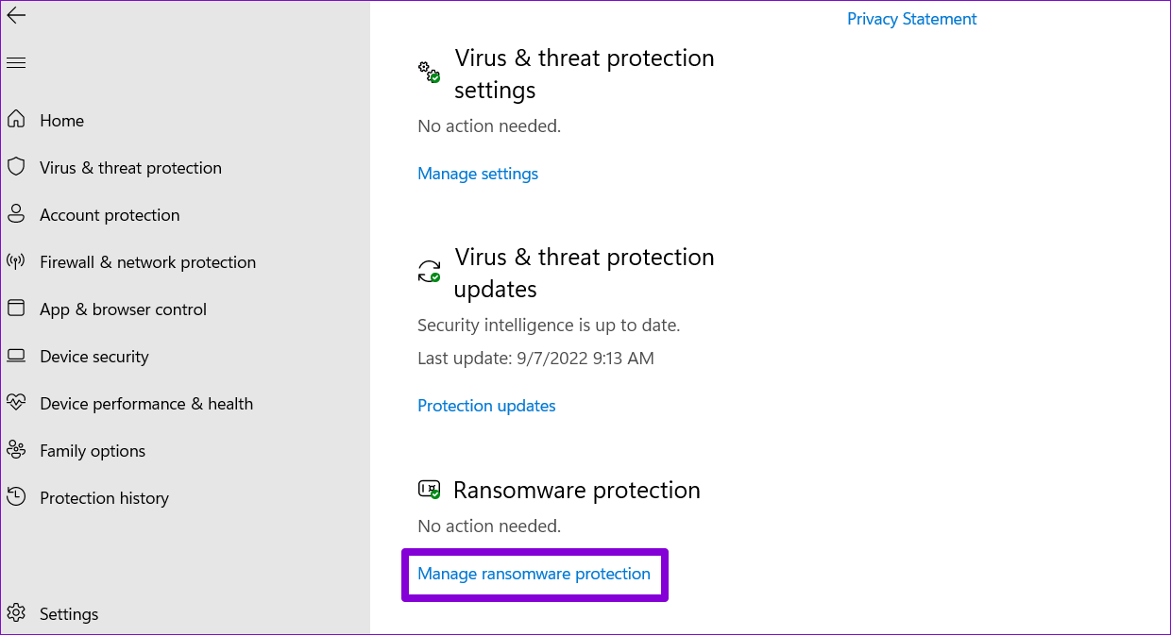Click the Home house icon

click(16, 120)
